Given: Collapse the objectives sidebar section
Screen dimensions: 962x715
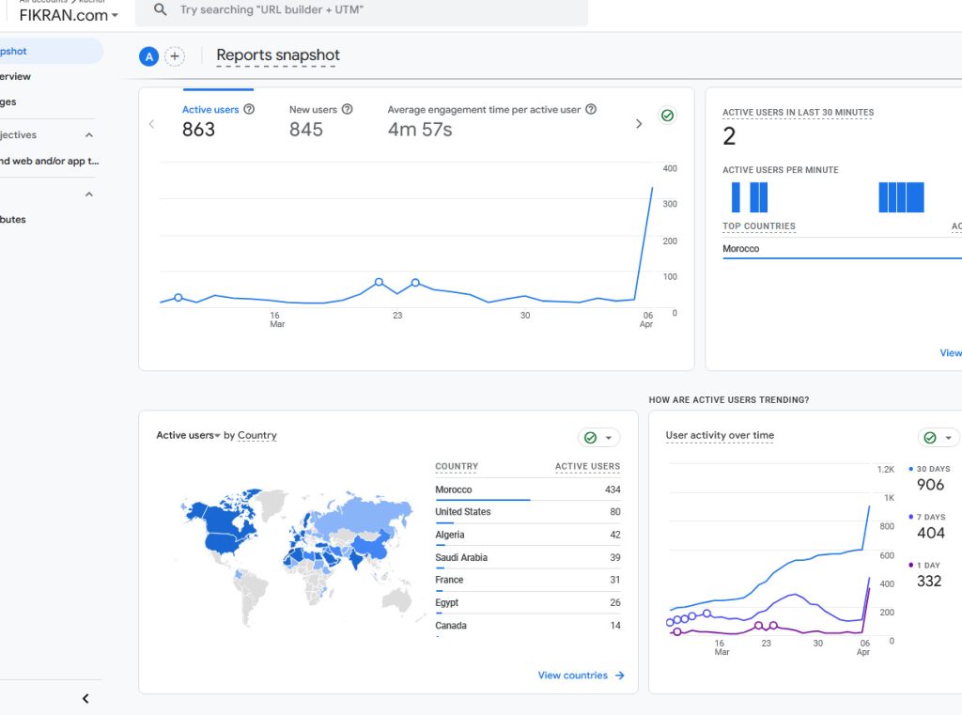Looking at the screenshot, I should (89, 135).
